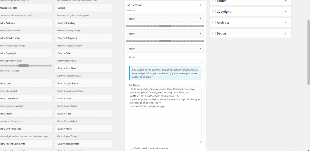Expand the Copyright area arrow
The image size is (310, 151).
[x=285, y=12]
